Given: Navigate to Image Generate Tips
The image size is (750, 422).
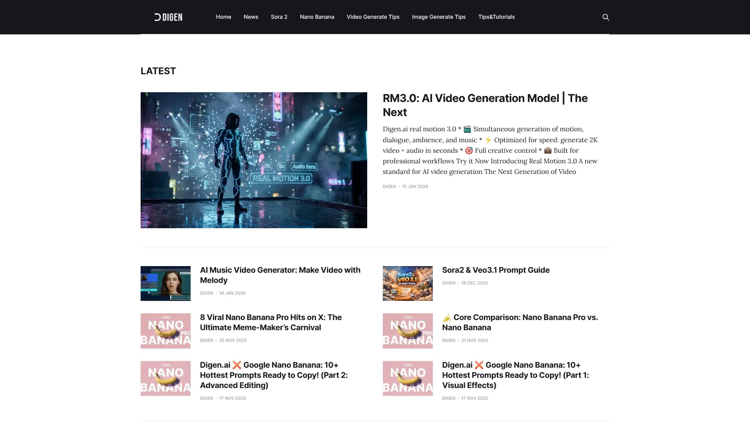Looking at the screenshot, I should click(439, 17).
